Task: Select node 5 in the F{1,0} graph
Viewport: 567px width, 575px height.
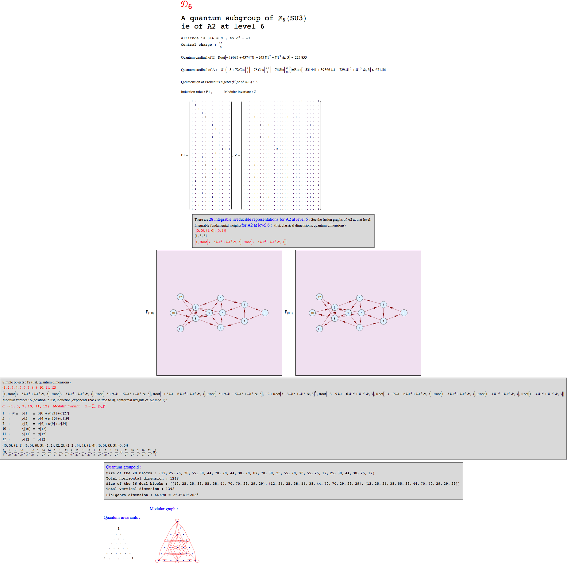Action: 222,313
